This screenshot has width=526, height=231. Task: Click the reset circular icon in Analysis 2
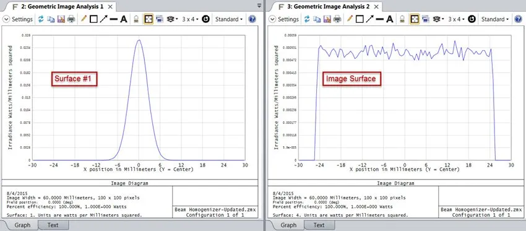472,19
